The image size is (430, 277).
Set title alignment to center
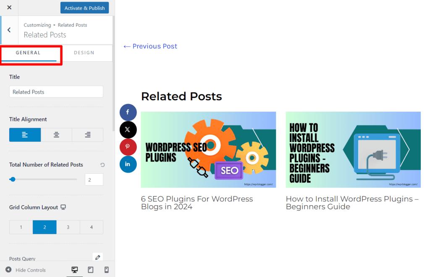(x=56, y=135)
